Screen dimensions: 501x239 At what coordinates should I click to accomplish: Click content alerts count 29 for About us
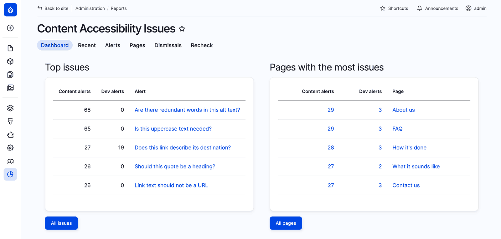331,110
